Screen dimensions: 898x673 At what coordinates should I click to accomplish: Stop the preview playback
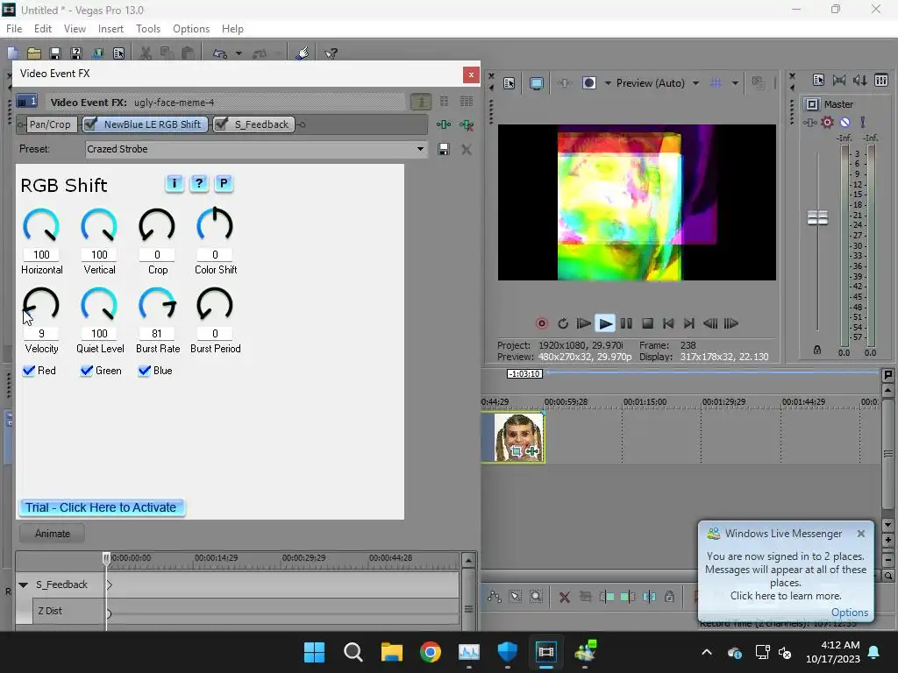tap(647, 323)
